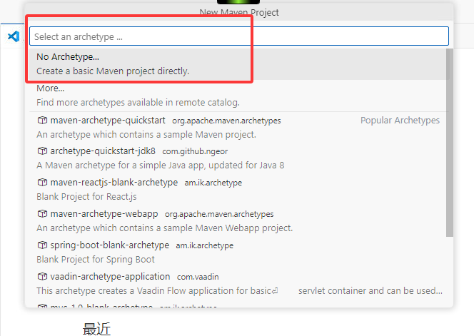Image resolution: width=474 pixels, height=336 pixels.
Task: Click 'Find more archetypes available in remote catalog.'
Action: [138, 103]
